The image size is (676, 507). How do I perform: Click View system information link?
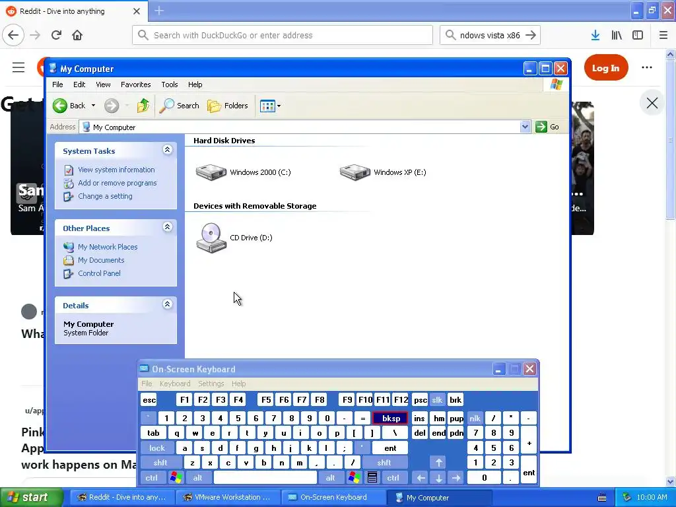coord(116,170)
